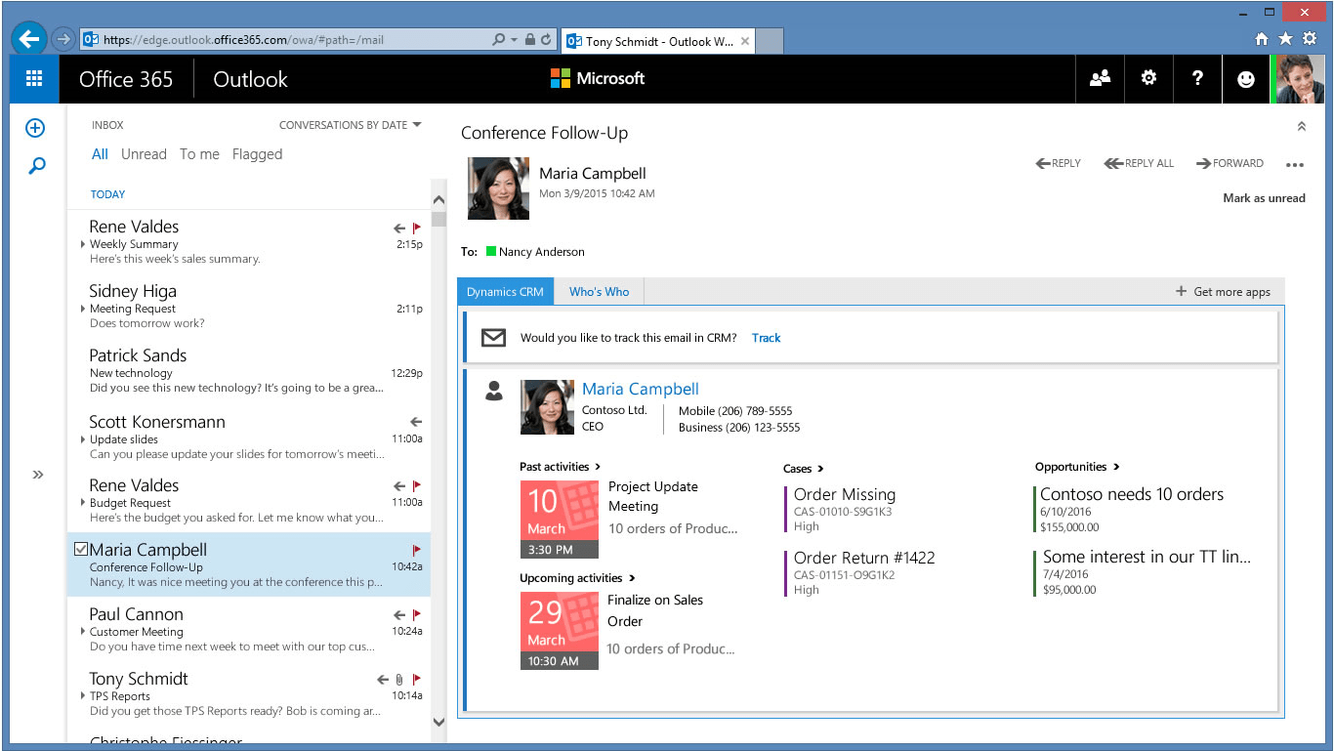
Task: Open the browser Home icon
Action: [1262, 39]
